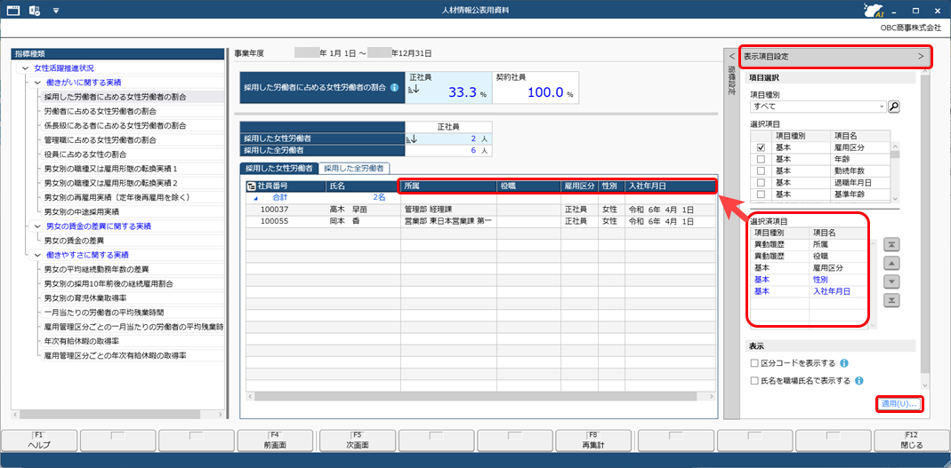Click the 採用した全労働者 6人 value

(x=473, y=150)
